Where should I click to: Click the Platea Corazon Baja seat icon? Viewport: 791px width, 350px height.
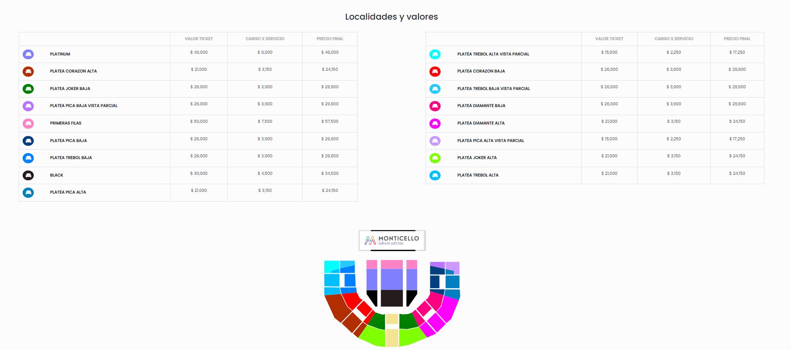(x=435, y=71)
